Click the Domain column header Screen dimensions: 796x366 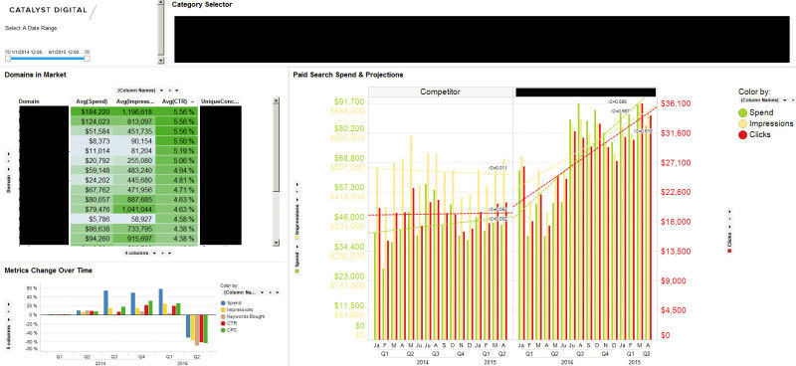pos(29,101)
